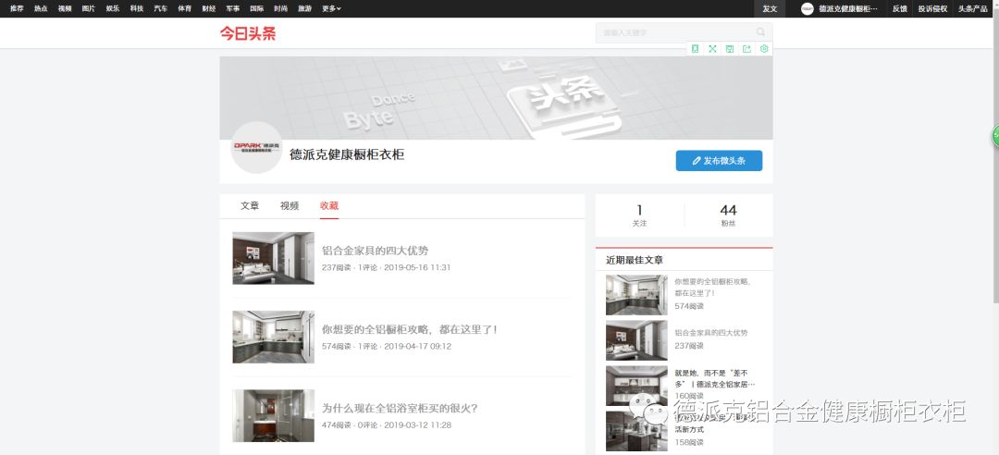
Task: Open the 头条产品 menu
Action: pyautogui.click(x=973, y=9)
